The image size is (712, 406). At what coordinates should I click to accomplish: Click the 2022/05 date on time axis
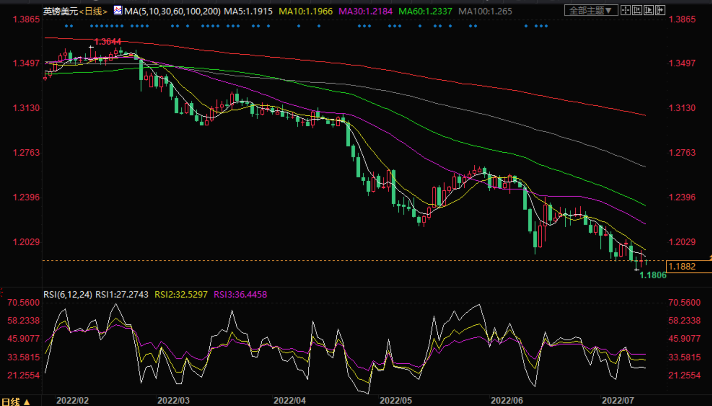[395, 400]
